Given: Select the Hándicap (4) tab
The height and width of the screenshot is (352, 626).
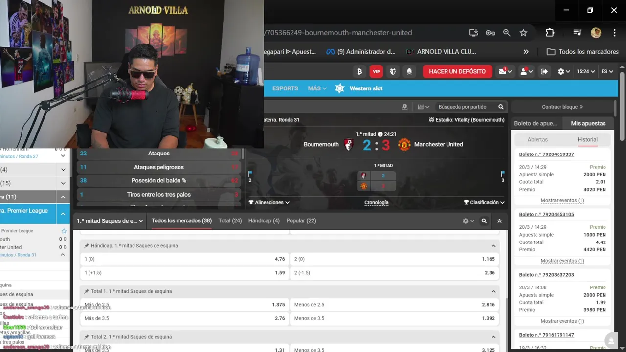Looking at the screenshot, I should click(264, 221).
